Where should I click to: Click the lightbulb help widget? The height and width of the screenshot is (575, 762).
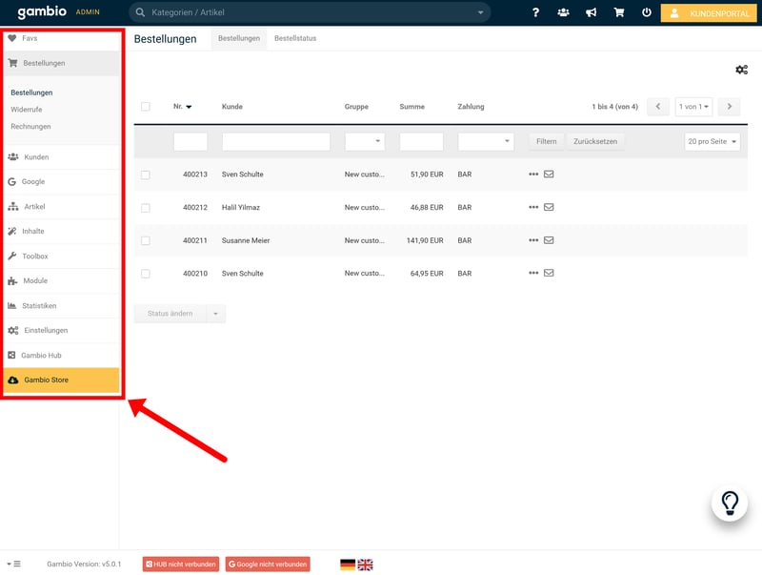730,503
